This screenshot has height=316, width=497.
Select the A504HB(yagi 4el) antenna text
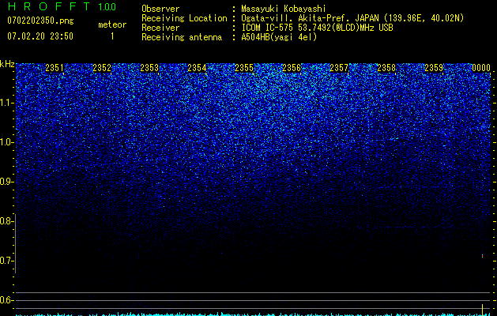coord(279,37)
